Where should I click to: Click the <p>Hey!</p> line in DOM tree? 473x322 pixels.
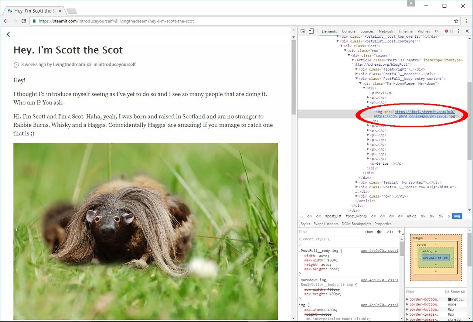(381, 93)
